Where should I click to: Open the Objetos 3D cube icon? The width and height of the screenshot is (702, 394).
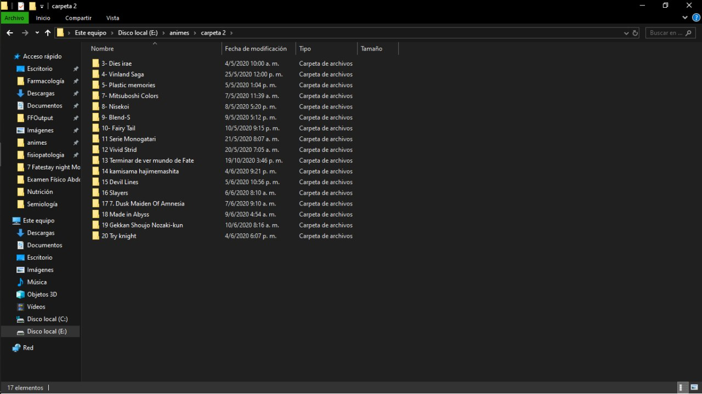point(21,294)
